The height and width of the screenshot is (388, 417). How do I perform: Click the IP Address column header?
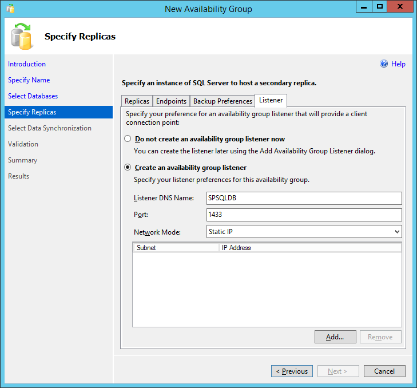310,247
